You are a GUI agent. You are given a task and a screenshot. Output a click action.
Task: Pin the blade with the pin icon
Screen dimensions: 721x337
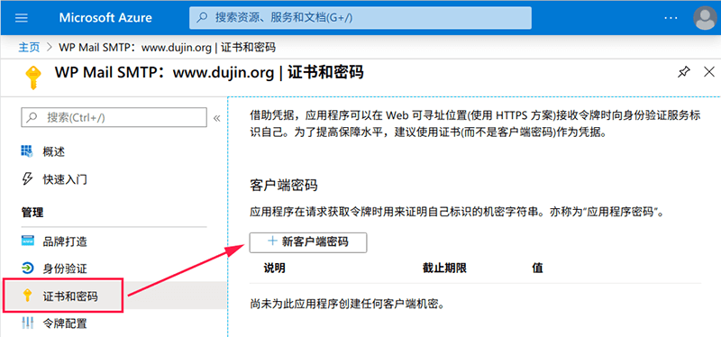pos(684,72)
